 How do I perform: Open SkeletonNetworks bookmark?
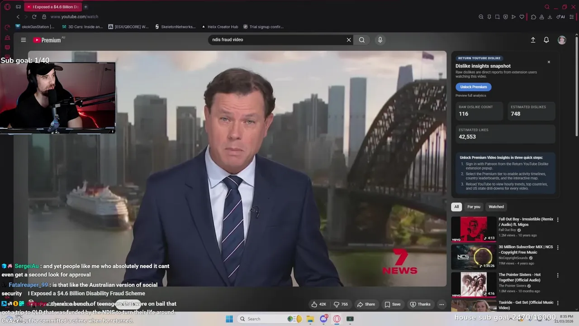tap(175, 27)
